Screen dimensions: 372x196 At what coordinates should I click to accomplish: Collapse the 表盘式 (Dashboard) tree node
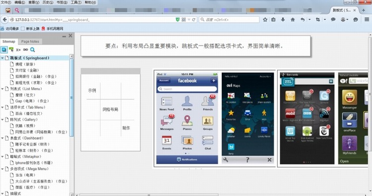tap(2, 138)
